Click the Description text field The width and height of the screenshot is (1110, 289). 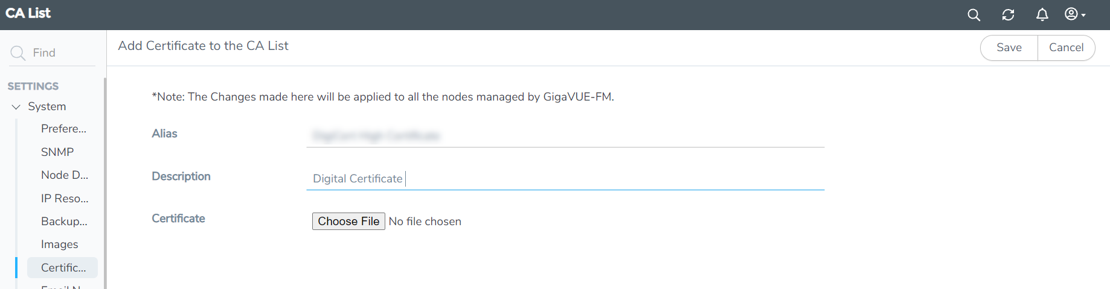565,179
